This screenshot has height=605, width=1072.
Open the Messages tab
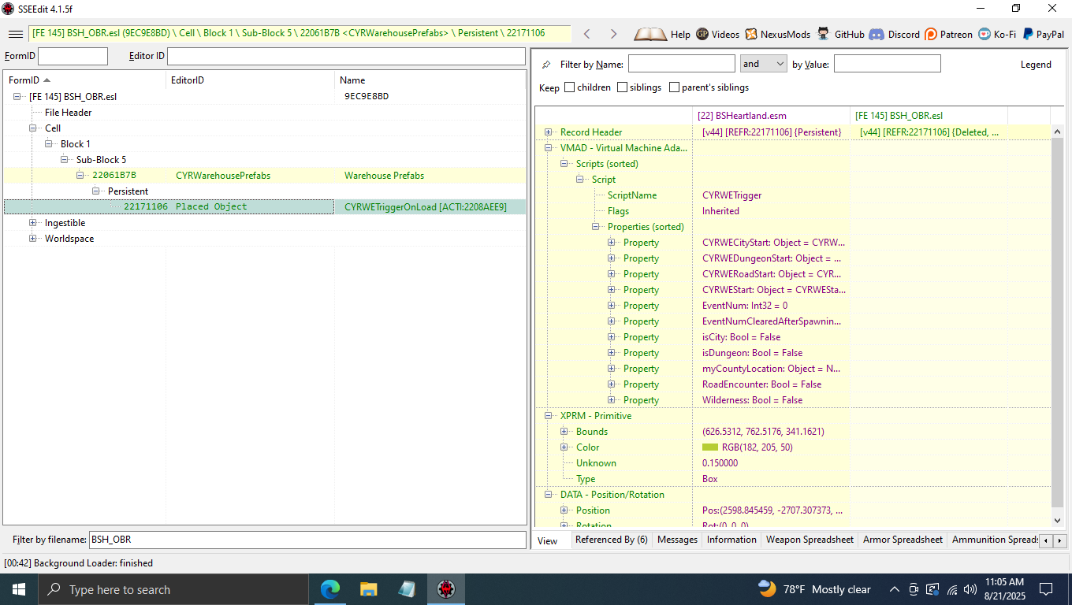point(677,540)
